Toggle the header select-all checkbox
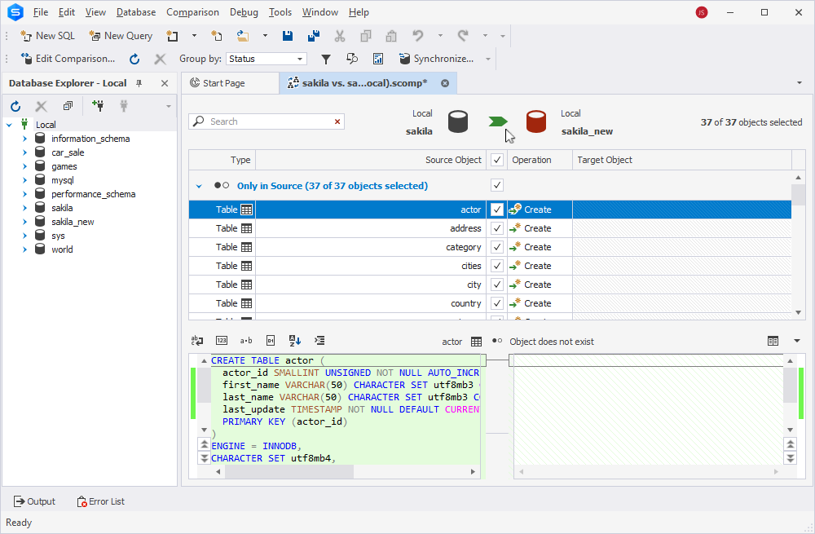The height and width of the screenshot is (534, 815). coord(497,160)
